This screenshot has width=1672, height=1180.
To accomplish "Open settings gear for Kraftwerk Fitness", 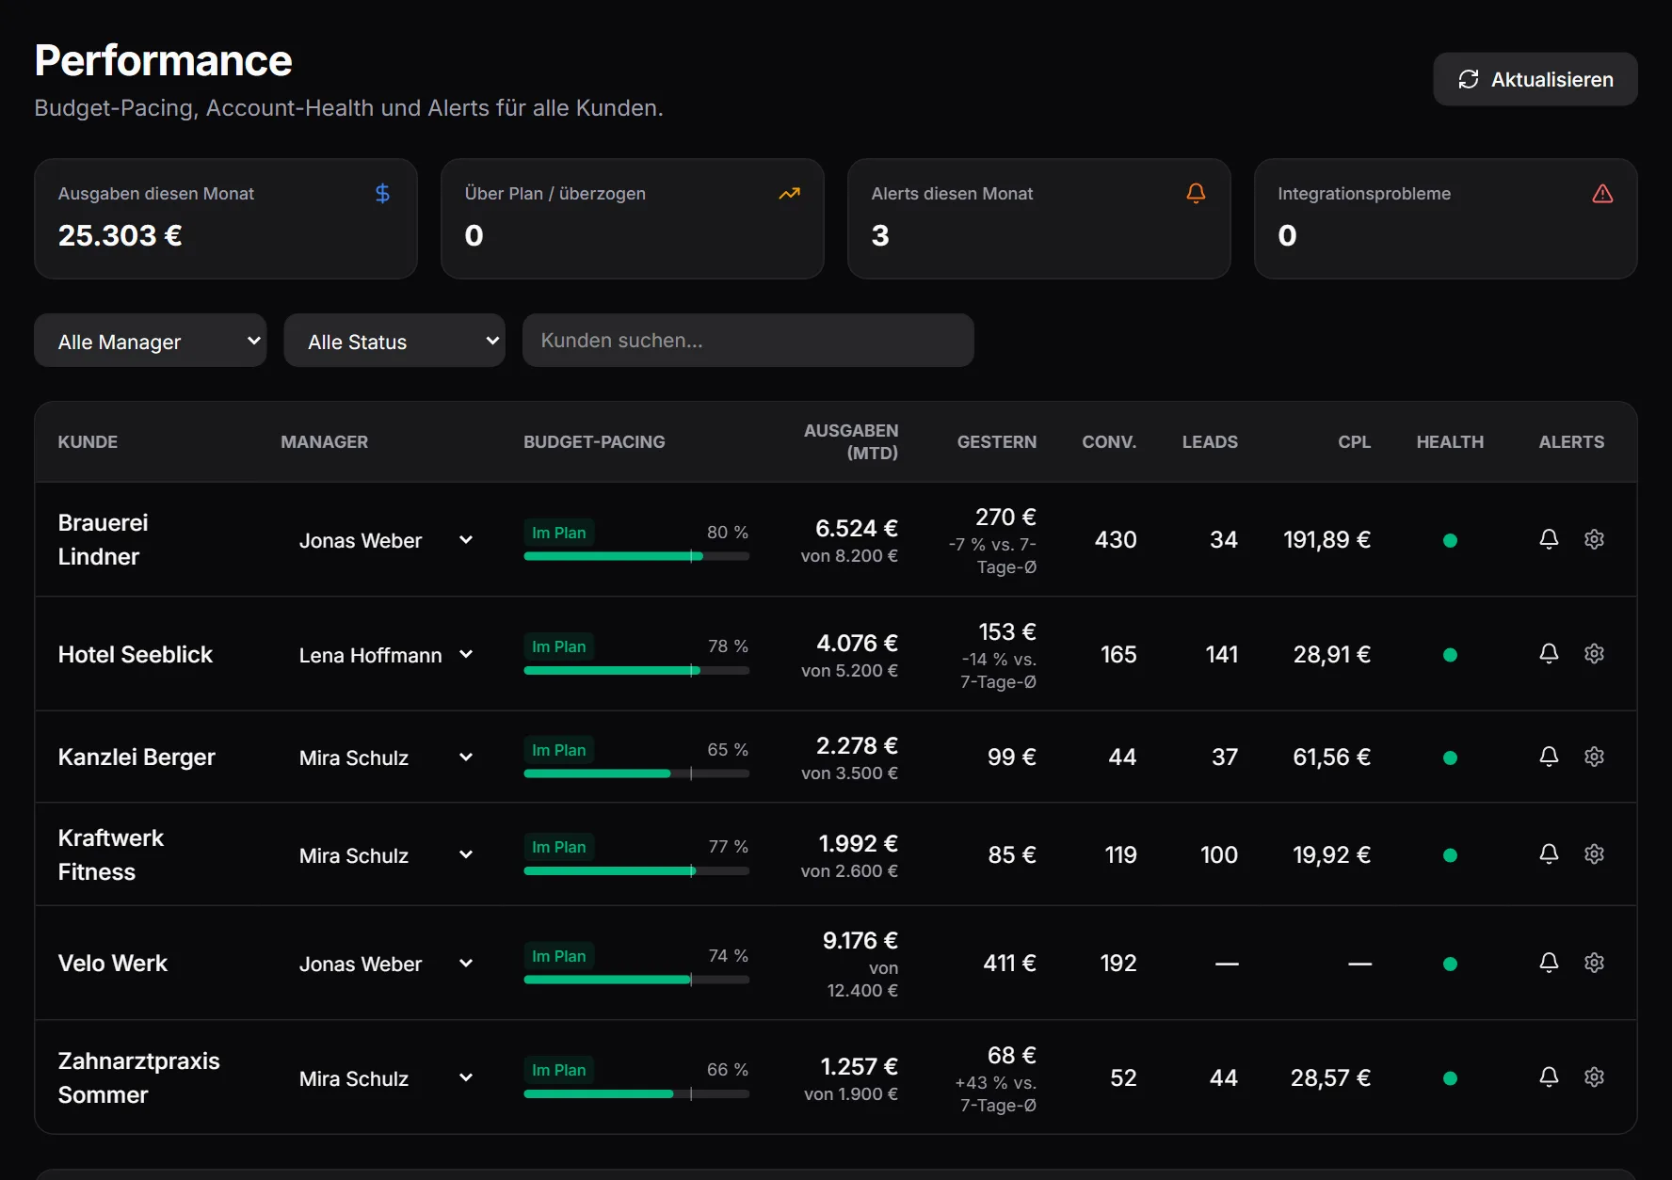I will [1594, 853].
